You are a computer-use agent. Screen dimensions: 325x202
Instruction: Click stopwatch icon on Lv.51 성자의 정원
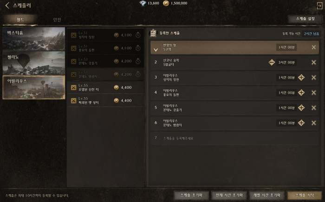click(138, 35)
